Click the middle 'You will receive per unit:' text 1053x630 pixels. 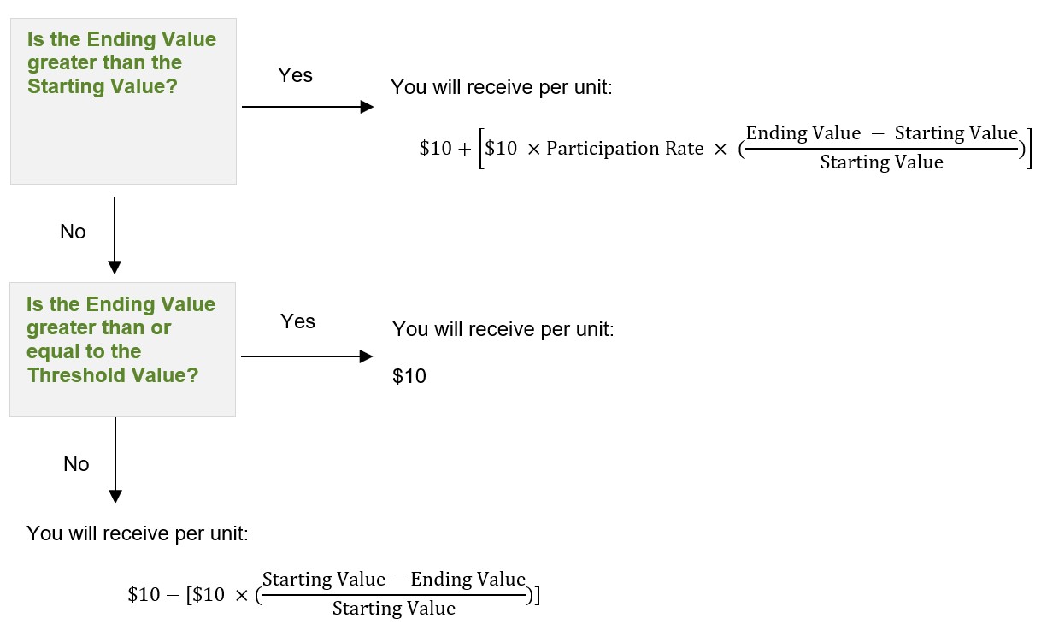[x=503, y=329]
